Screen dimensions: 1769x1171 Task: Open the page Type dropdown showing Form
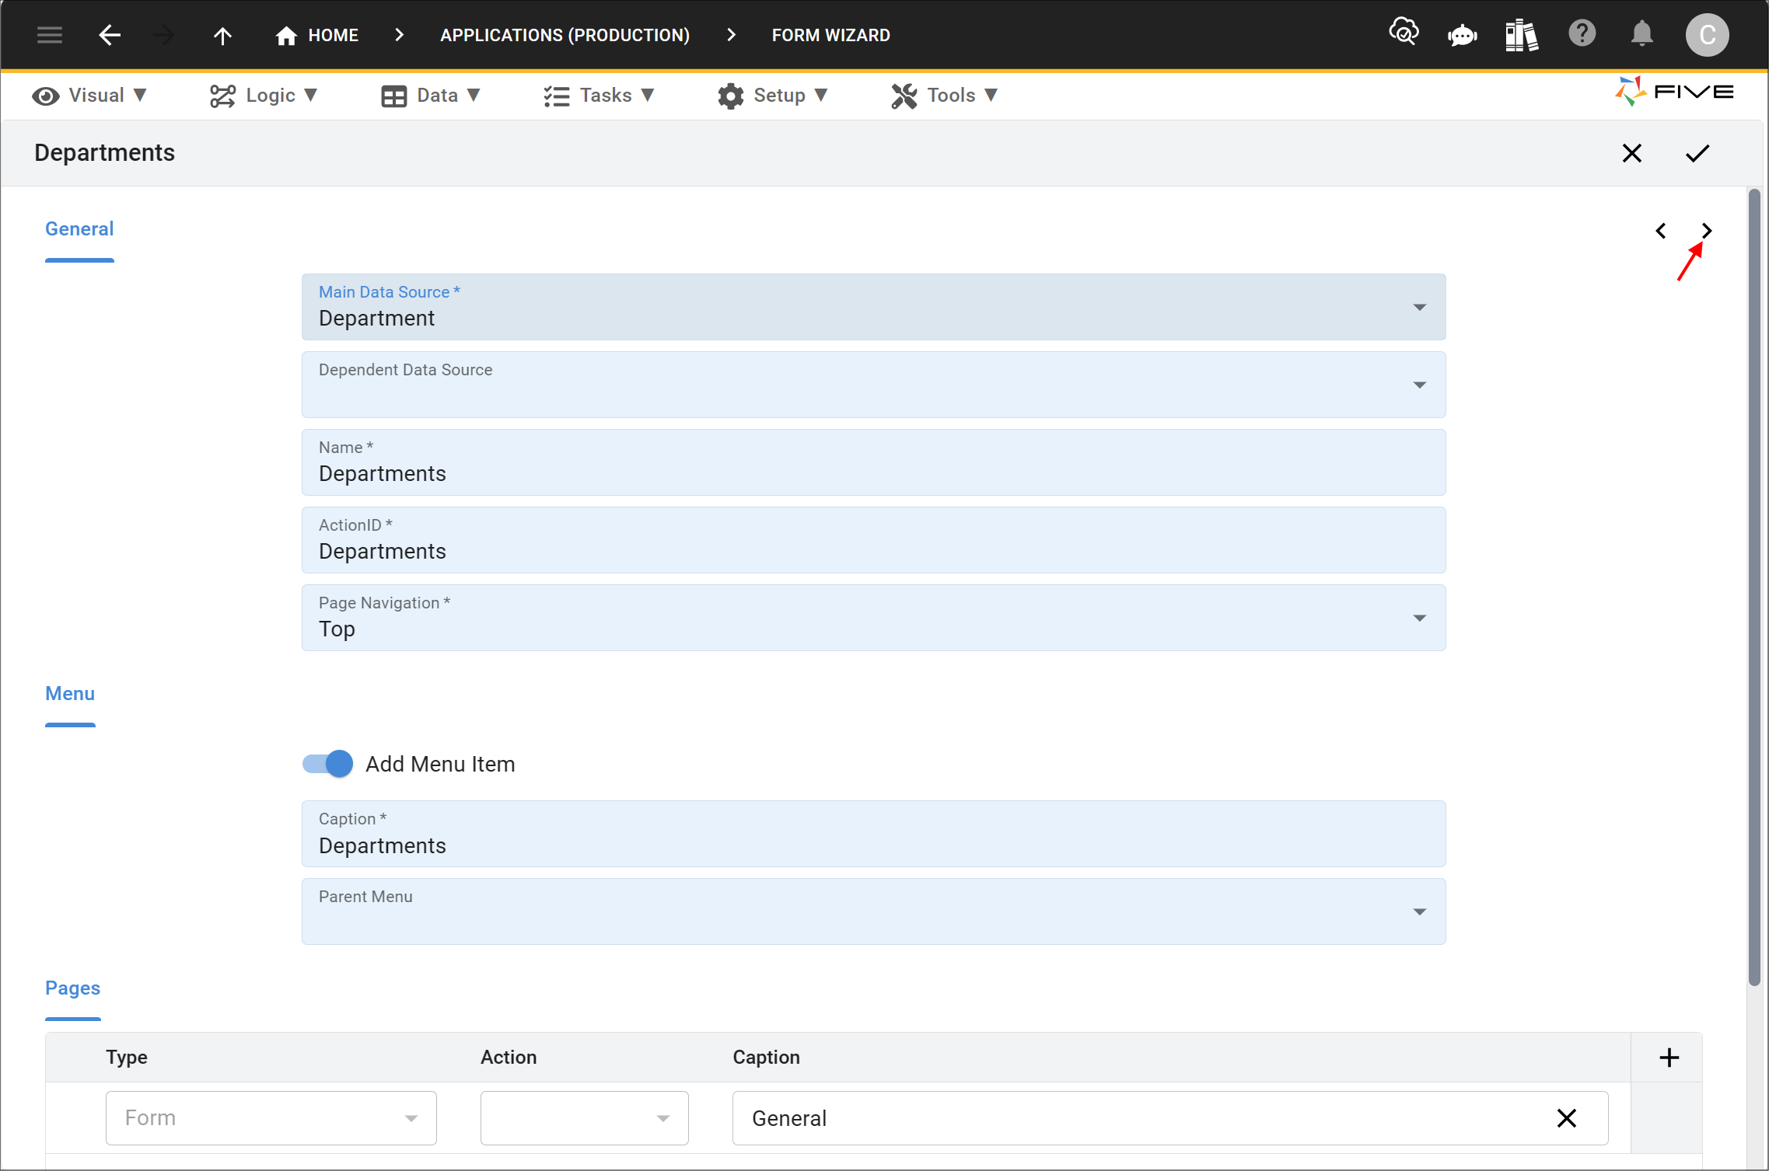[x=271, y=1117]
